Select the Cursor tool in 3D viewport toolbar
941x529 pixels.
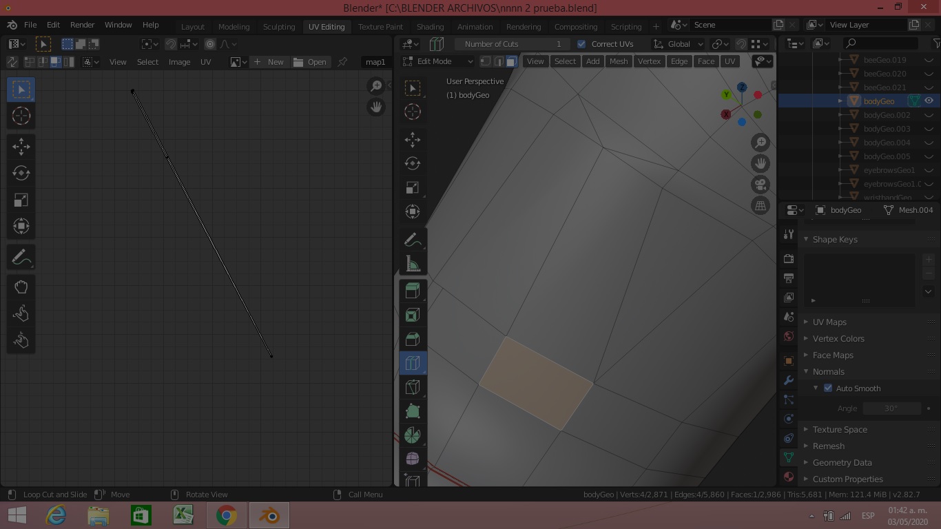(x=413, y=112)
